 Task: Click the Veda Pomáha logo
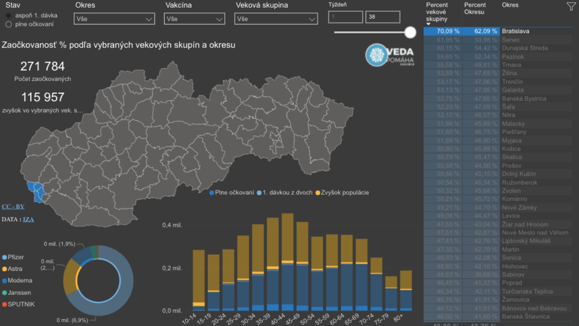389,55
